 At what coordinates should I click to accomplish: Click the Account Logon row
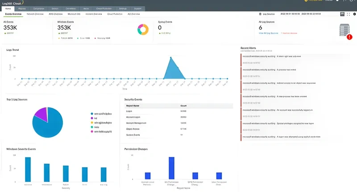click(179, 117)
